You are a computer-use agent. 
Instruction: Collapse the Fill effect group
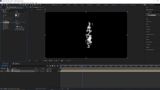pos(1,11)
